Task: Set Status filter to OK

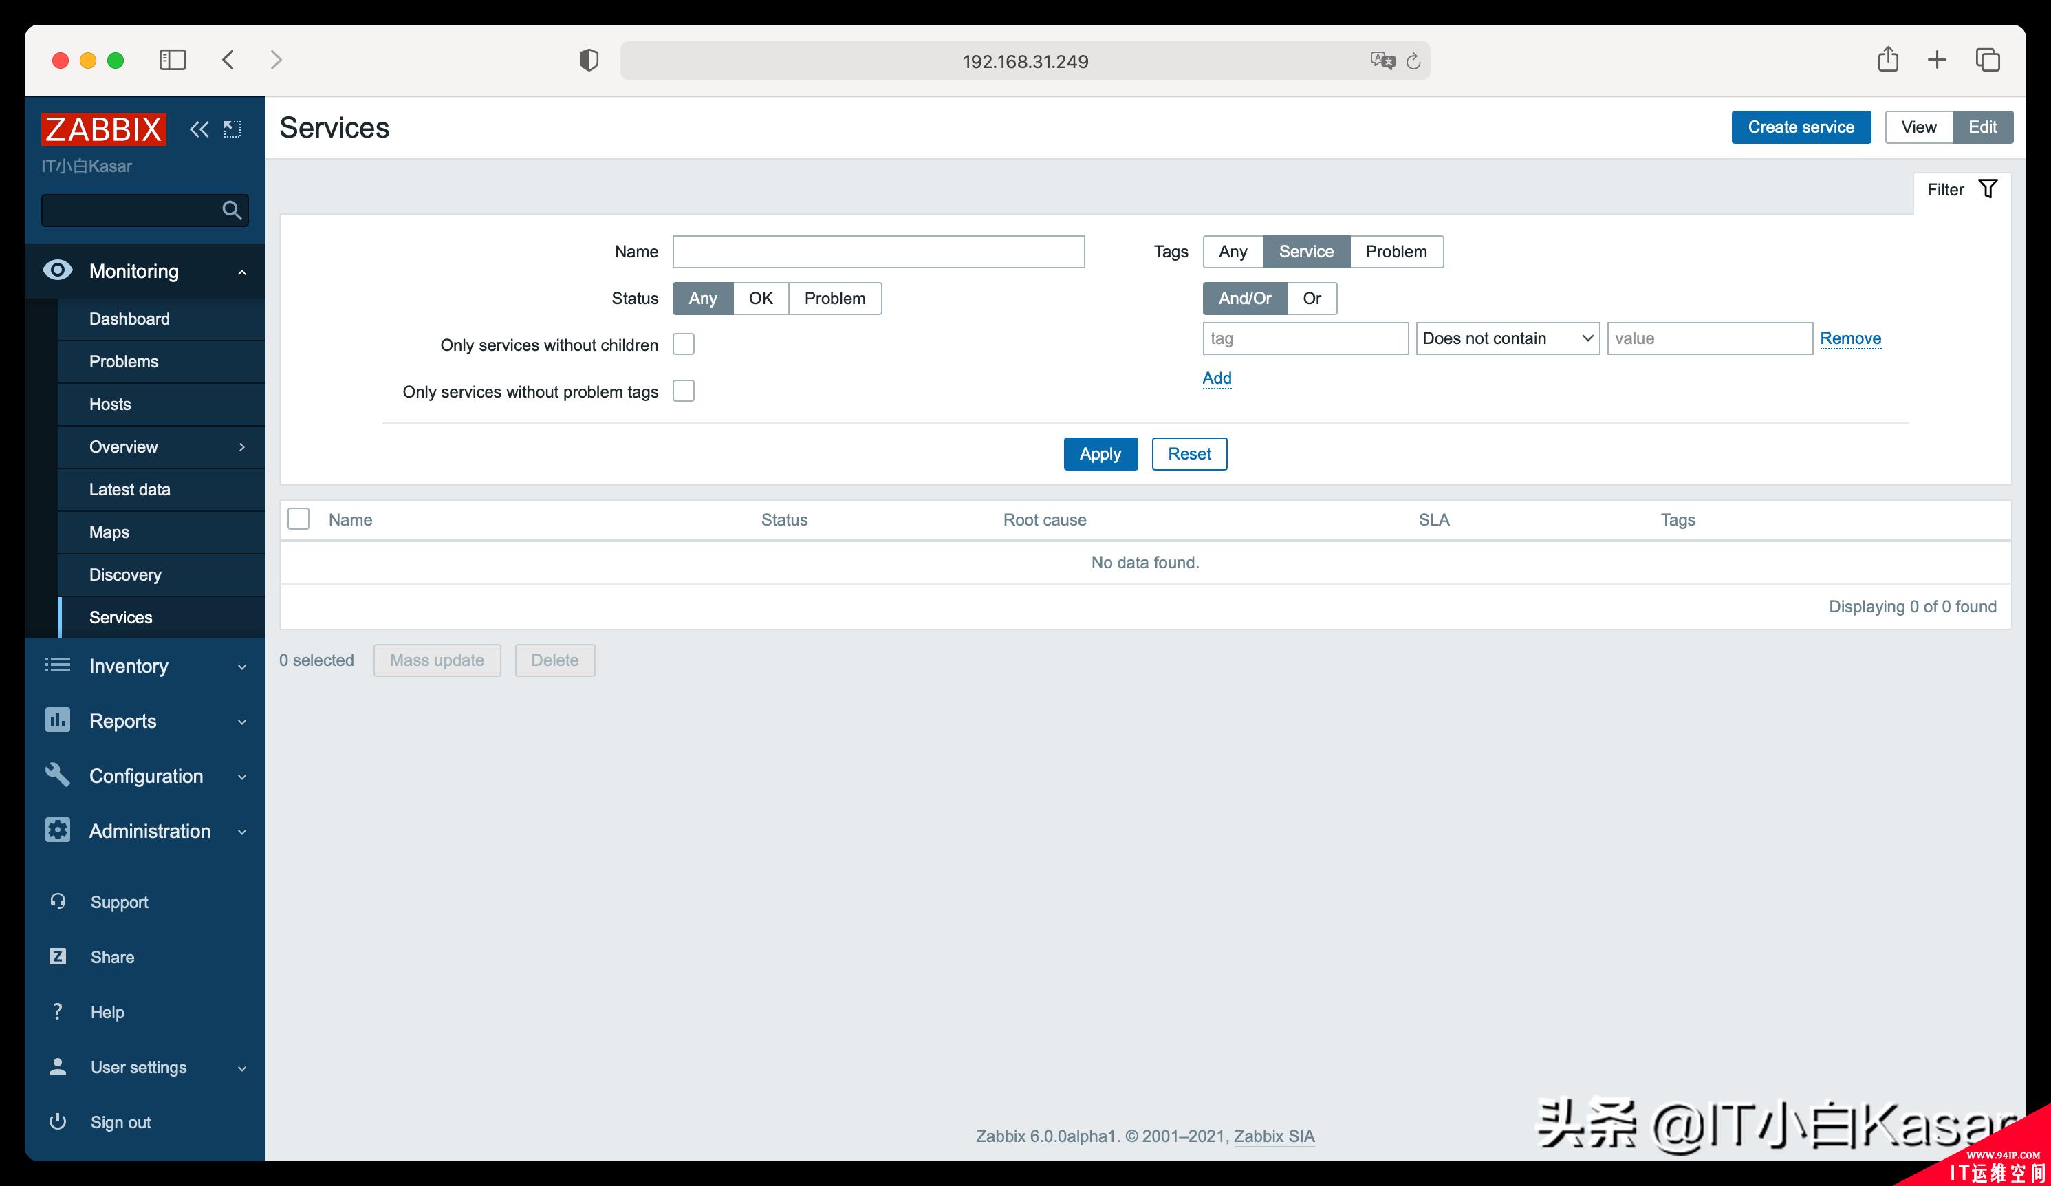Action: (761, 298)
